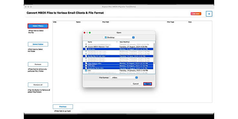Click the Name column header in main table
238x119 pixels.
click(78, 22)
